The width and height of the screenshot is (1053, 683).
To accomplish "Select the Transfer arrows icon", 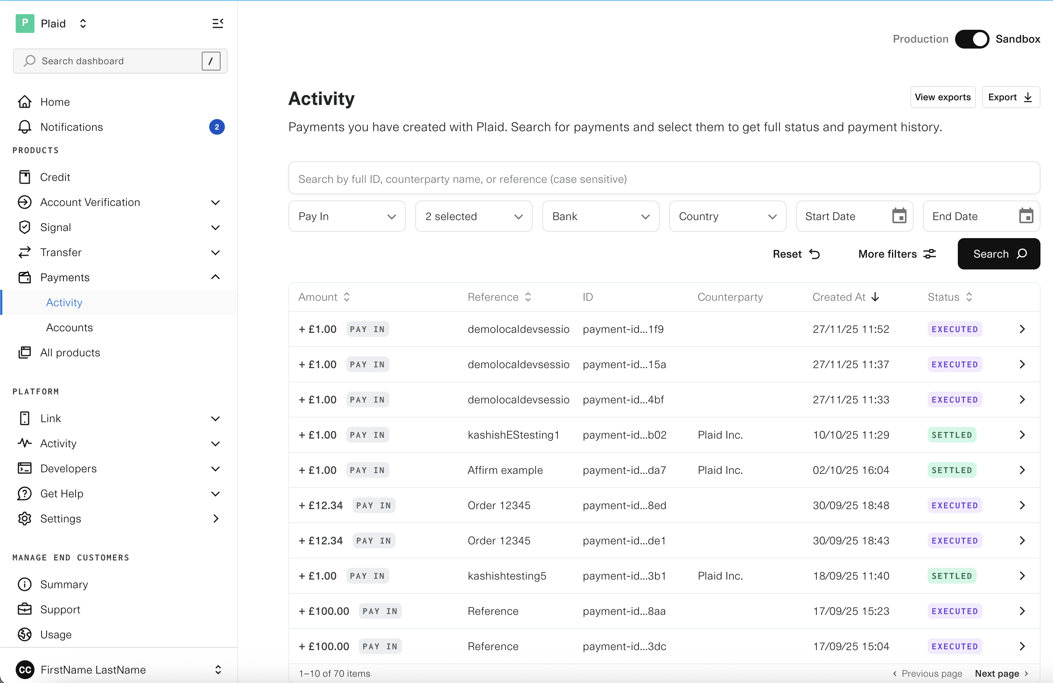I will click(24, 252).
